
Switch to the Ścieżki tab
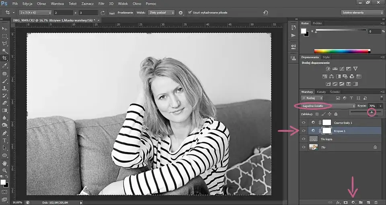[335, 92]
